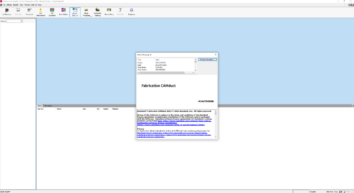The width and height of the screenshot is (354, 193).
Task: Click the FULL indicator in status bar
Action: (336, 192)
